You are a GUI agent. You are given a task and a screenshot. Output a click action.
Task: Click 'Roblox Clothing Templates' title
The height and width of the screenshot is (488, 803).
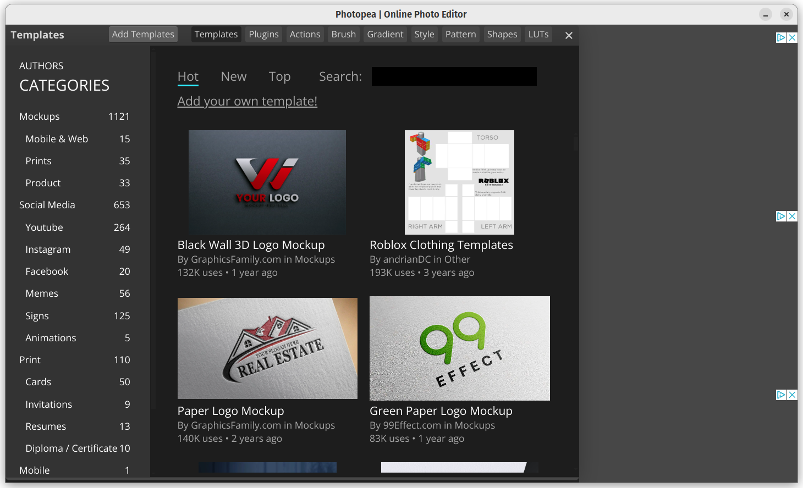tap(441, 245)
